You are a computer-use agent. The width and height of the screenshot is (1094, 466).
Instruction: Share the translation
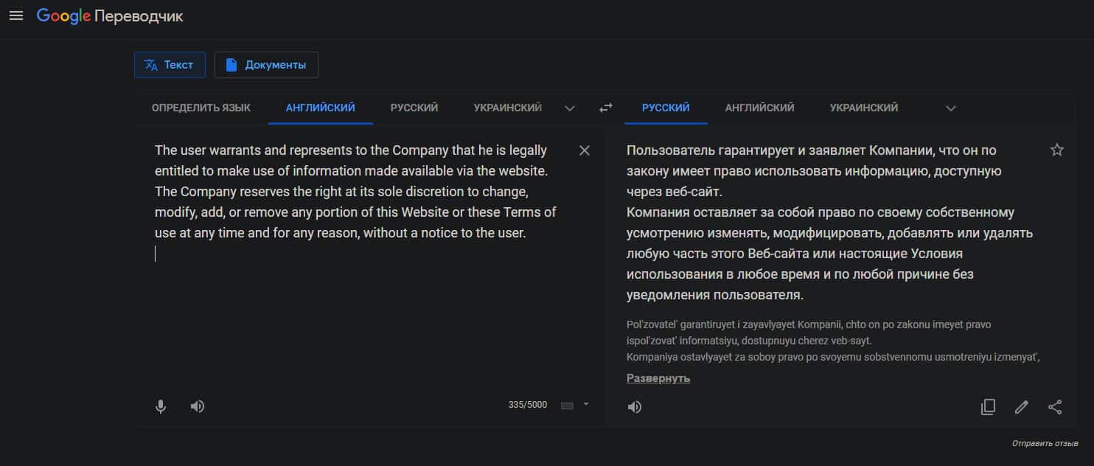[1055, 407]
